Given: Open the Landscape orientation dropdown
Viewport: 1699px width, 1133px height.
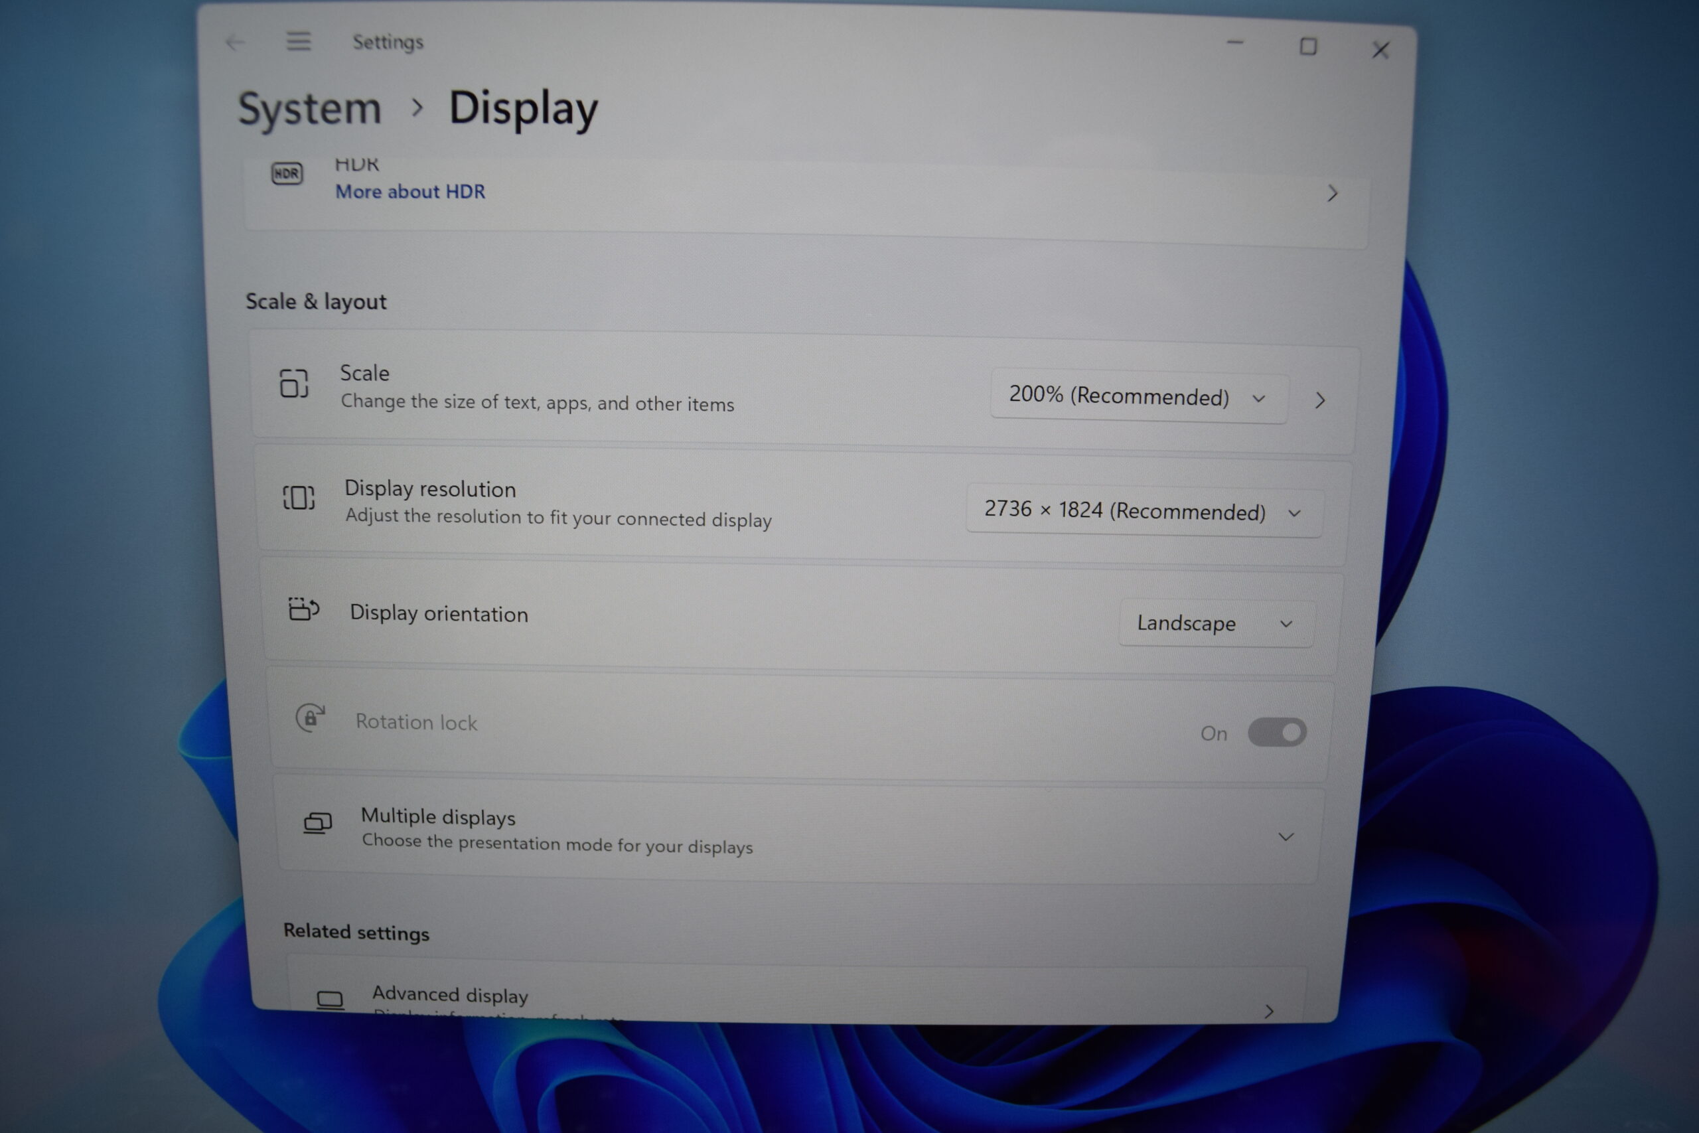Looking at the screenshot, I should pos(1216,623).
